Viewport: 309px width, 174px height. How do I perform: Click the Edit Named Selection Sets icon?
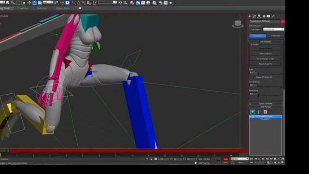(95, 3)
